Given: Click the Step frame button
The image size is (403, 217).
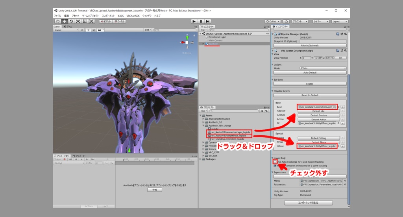Looking at the screenshot, I should pyautogui.click(x=208, y=21).
